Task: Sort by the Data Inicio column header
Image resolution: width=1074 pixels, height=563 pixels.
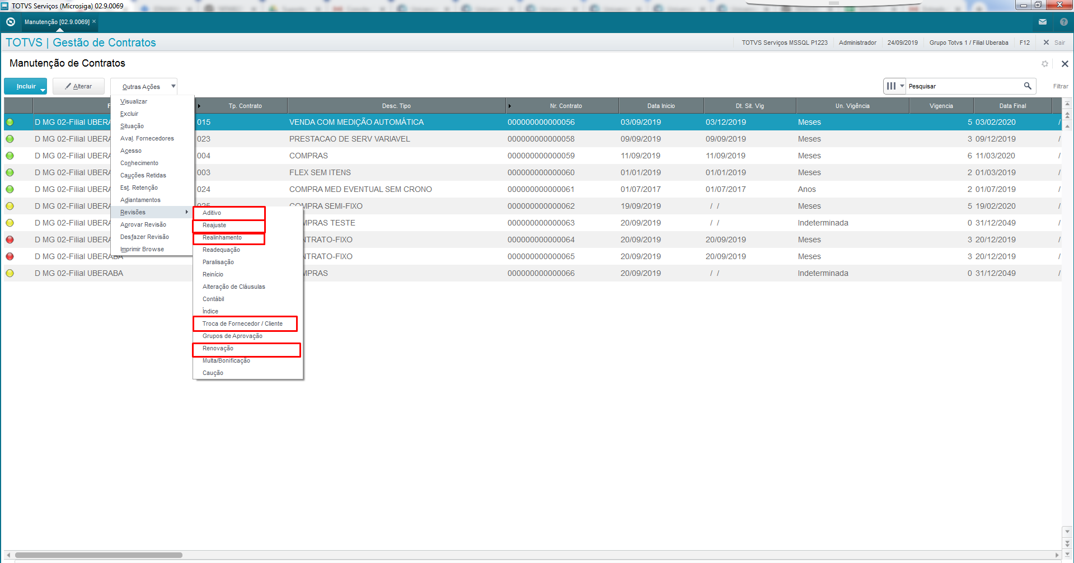Action: click(x=661, y=106)
